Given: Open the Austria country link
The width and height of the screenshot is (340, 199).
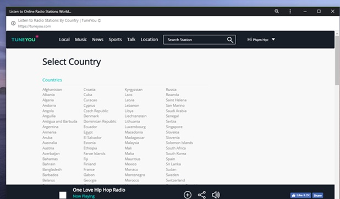Looking at the screenshot, I should coord(48,148).
